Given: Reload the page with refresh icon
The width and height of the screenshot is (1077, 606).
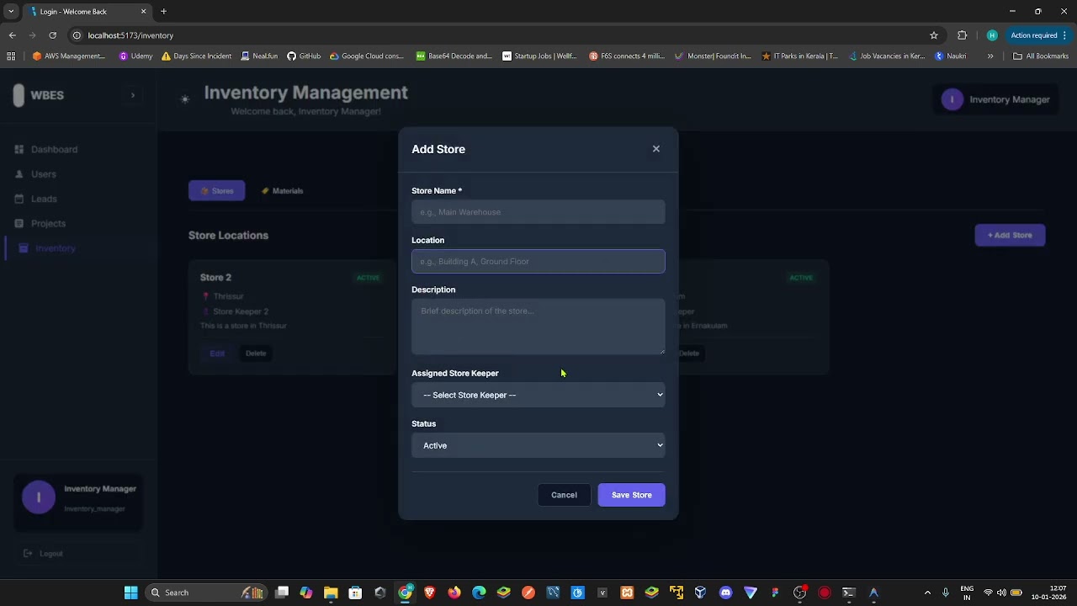Looking at the screenshot, I should coord(52,35).
